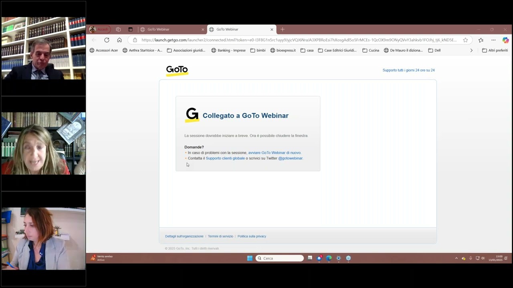Image resolution: width=513 pixels, height=288 pixels.
Task: Go to the browser home page
Action: 119,40
